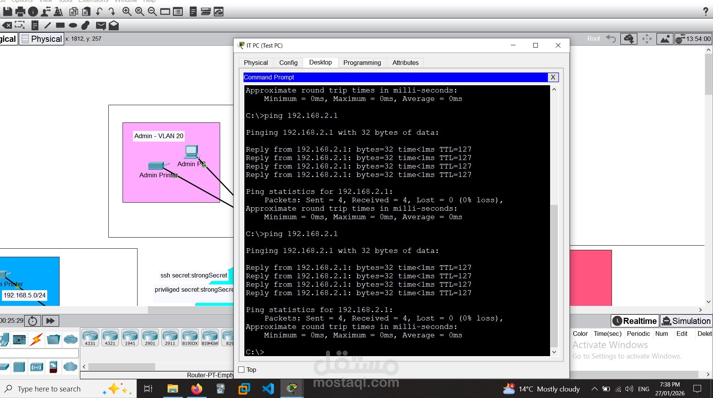Switch to the Attributes tab
Image resolution: width=713 pixels, height=398 pixels.
pos(405,63)
